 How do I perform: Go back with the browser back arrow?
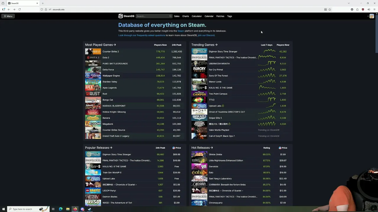point(9,9)
